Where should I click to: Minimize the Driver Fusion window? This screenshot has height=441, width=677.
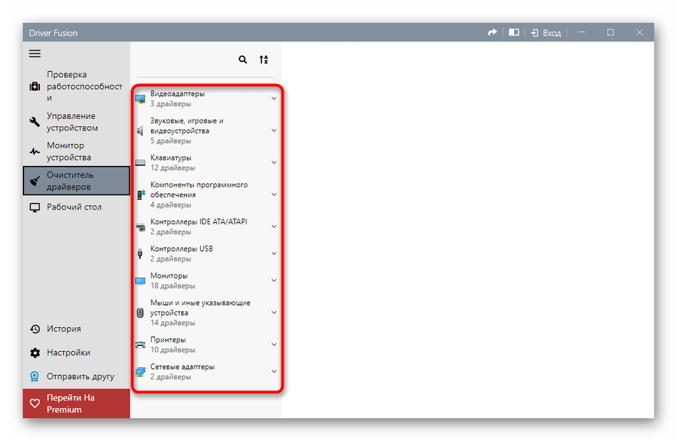point(582,32)
